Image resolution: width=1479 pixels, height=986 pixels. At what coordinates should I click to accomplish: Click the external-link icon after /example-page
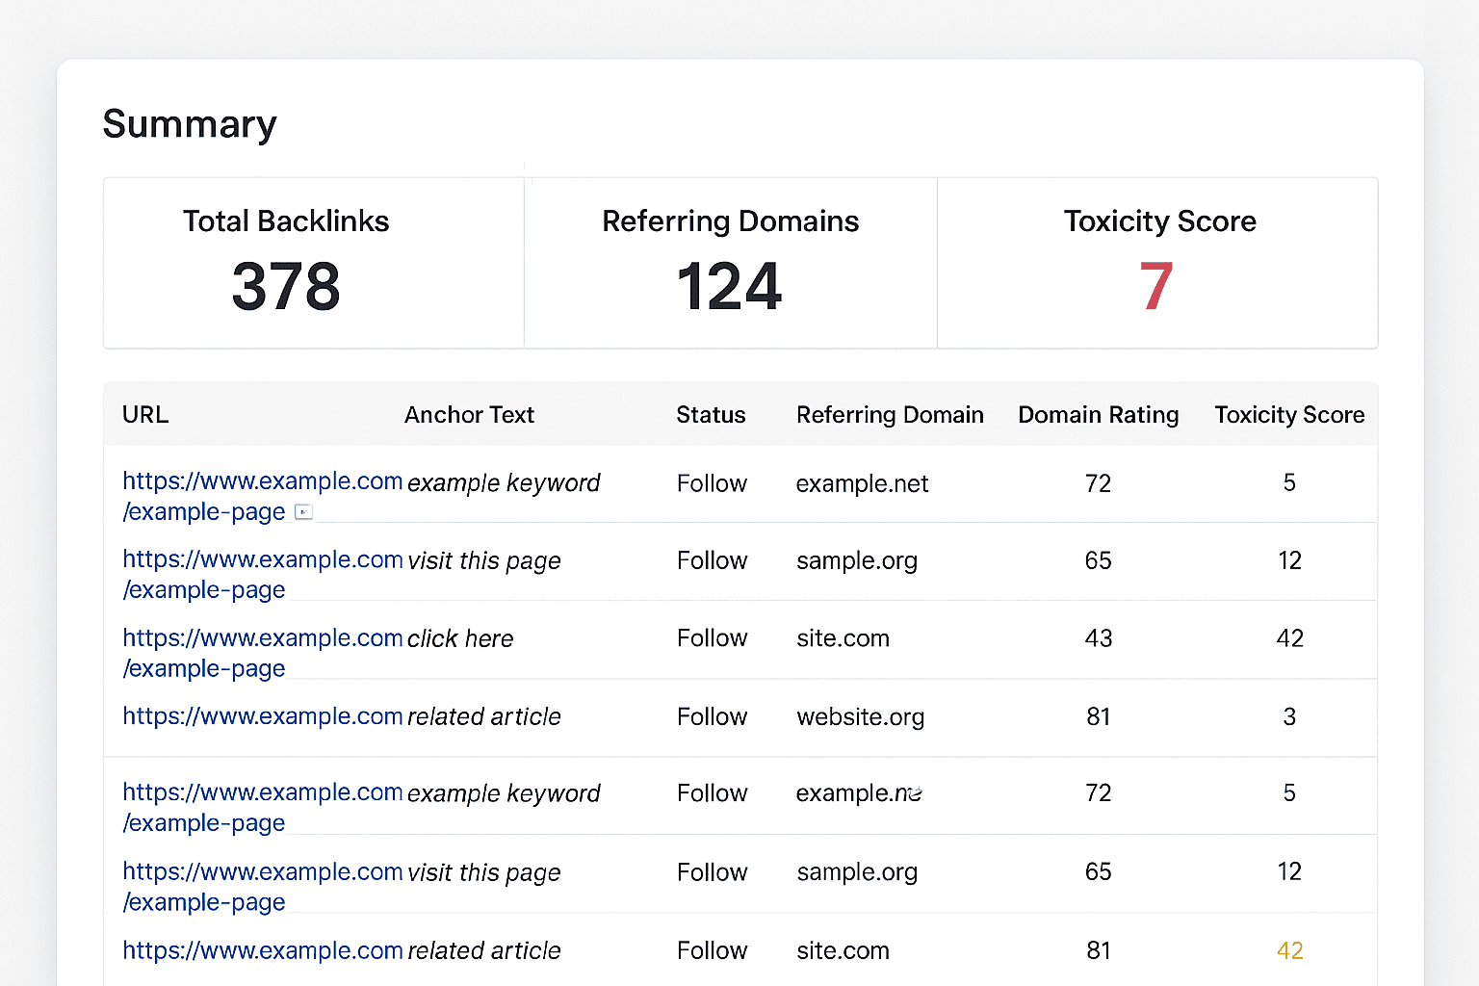[303, 512]
